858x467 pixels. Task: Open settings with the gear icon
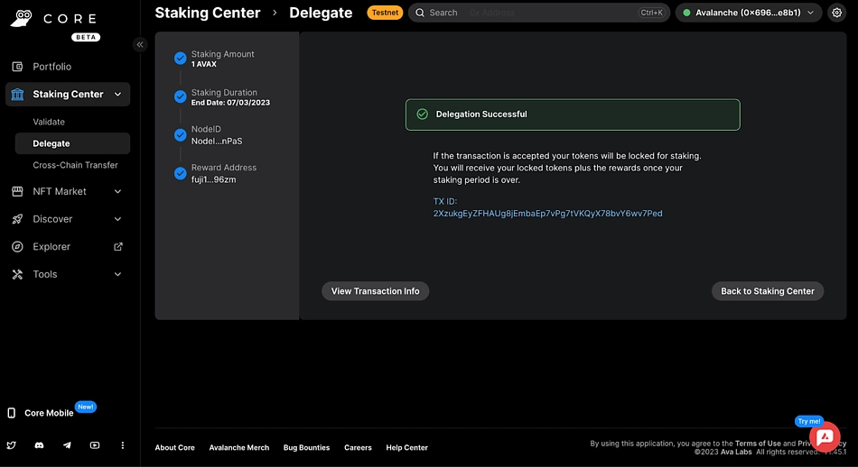click(x=835, y=13)
